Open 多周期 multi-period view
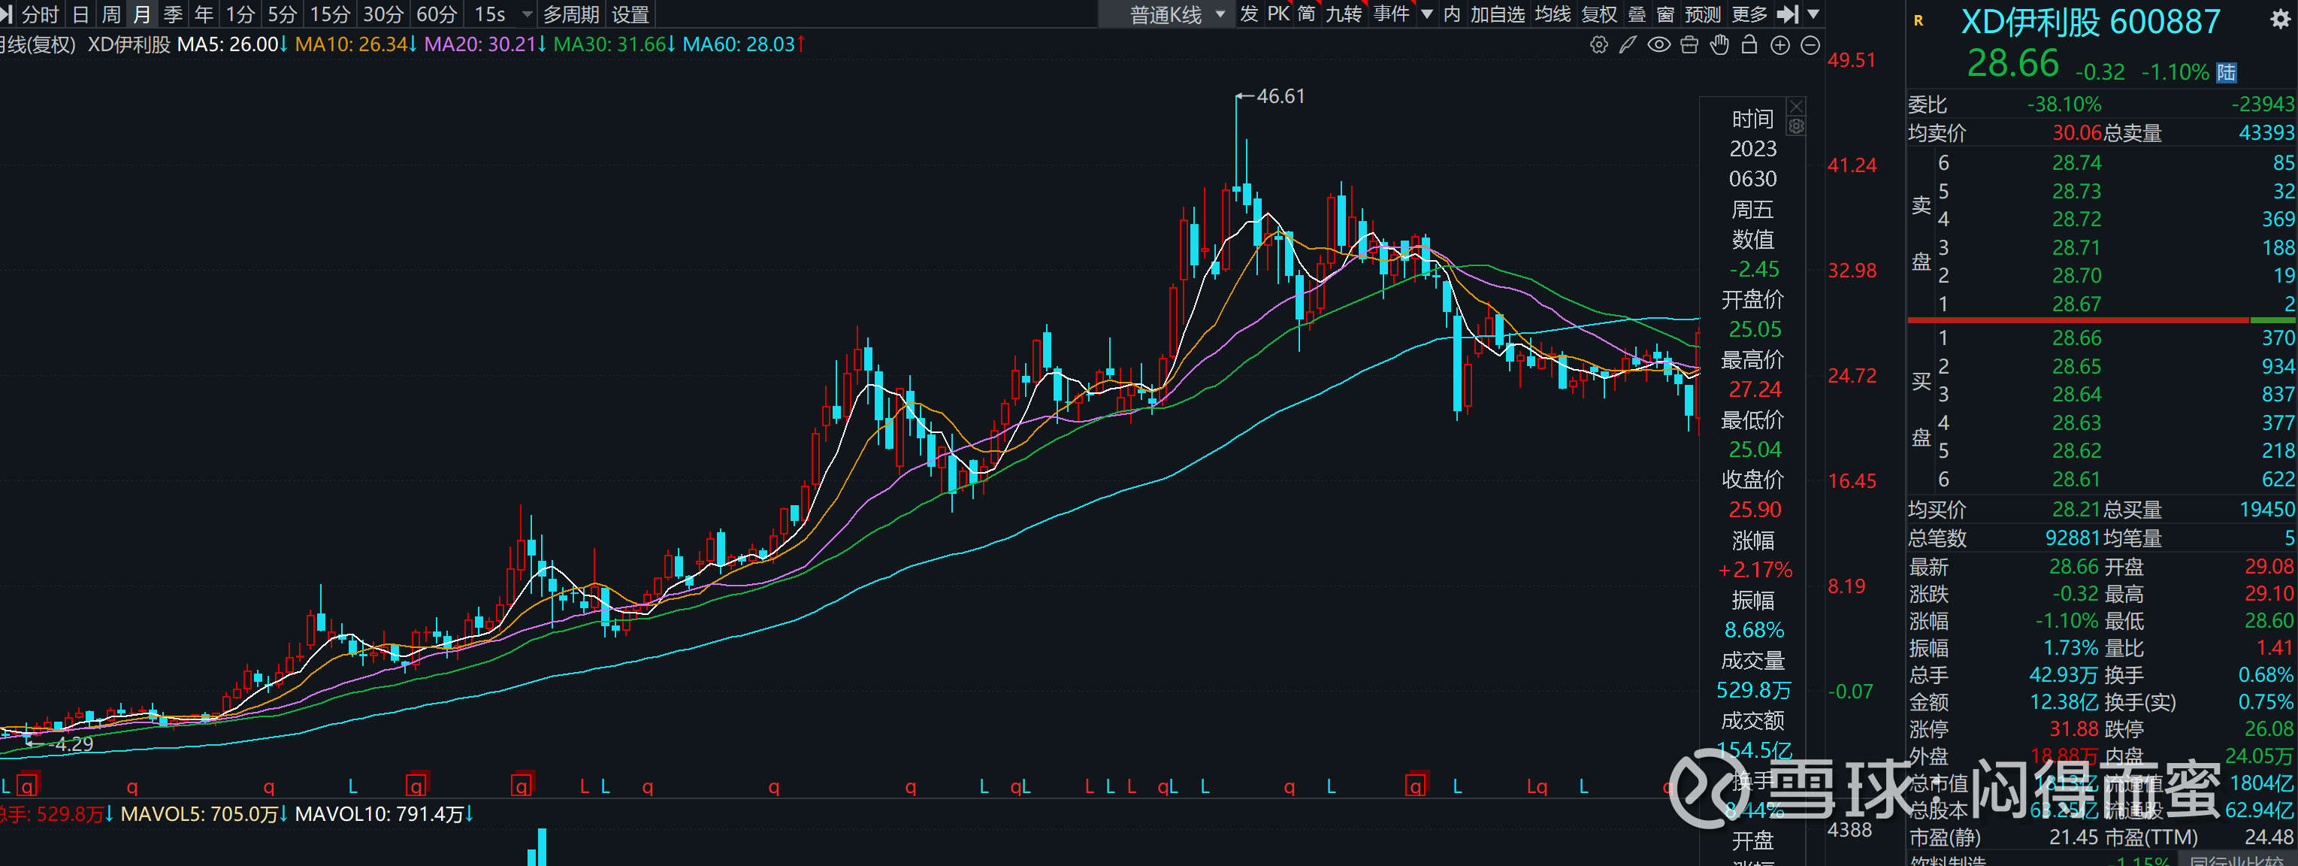The width and height of the screenshot is (2298, 866). (571, 14)
